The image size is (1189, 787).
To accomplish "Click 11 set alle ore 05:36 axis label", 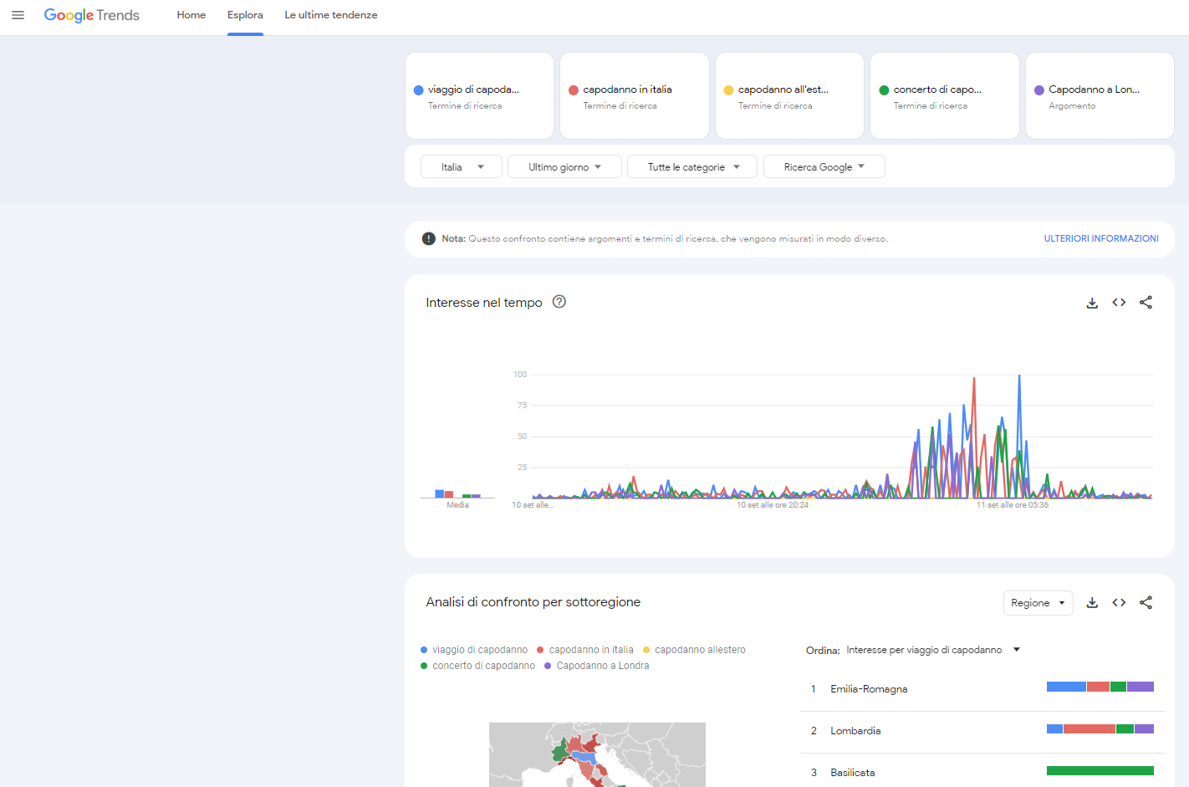I will click(1013, 505).
